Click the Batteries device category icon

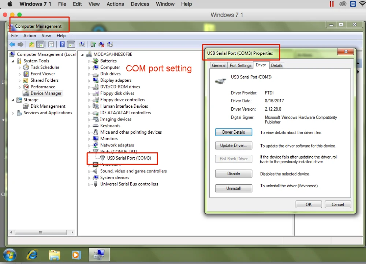click(x=95, y=61)
